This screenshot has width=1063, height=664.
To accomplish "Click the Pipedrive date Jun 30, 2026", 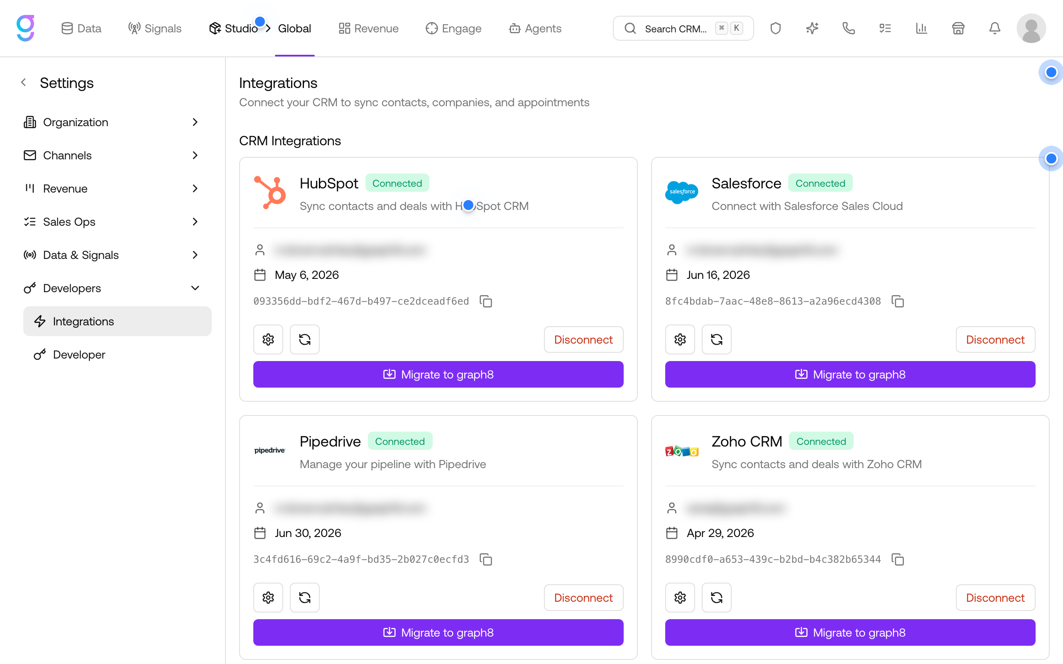I will click(308, 533).
